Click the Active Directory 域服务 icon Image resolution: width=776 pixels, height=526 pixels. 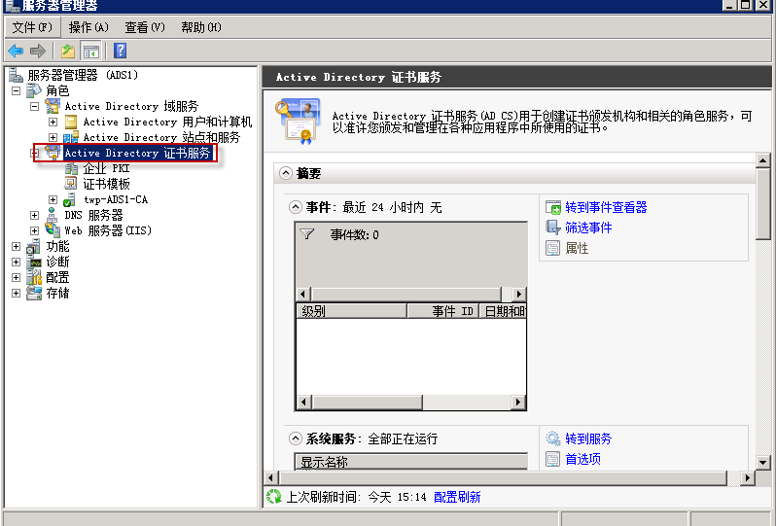tap(53, 106)
